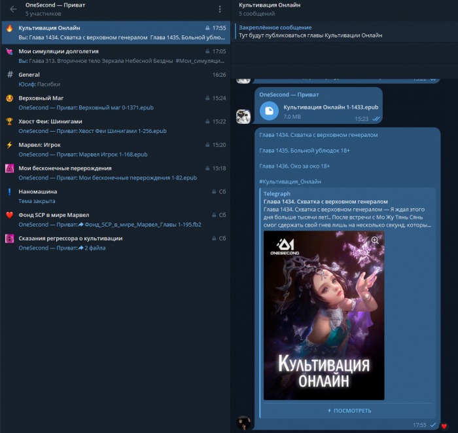This screenshot has height=433, width=458.
Task: Click the preview text Хвост Феи Шинигами 1-256.epub
Action: click(122, 131)
